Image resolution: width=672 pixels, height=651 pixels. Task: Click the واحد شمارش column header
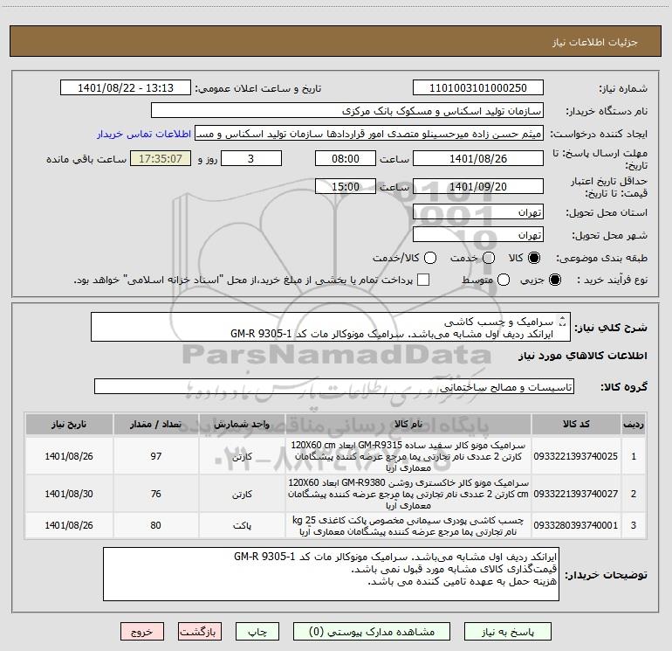242,424
